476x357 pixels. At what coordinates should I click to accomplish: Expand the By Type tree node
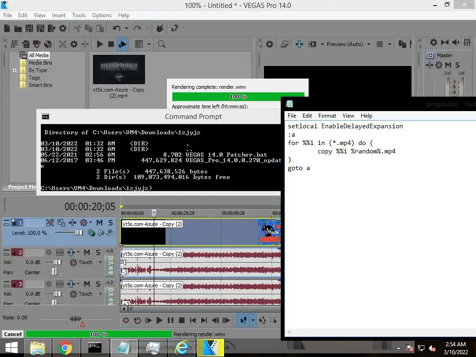(x=14, y=70)
